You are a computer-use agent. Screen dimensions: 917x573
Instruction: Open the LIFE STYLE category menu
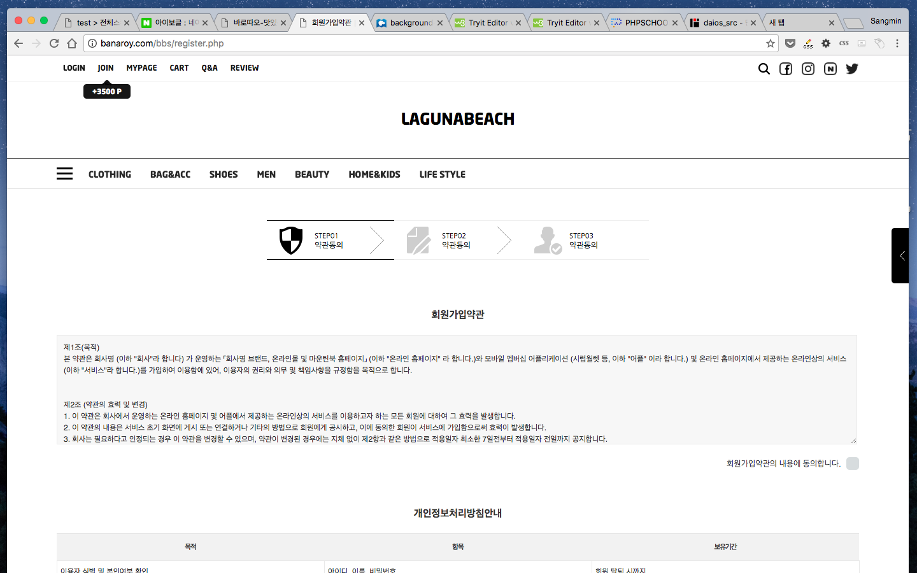tap(443, 174)
